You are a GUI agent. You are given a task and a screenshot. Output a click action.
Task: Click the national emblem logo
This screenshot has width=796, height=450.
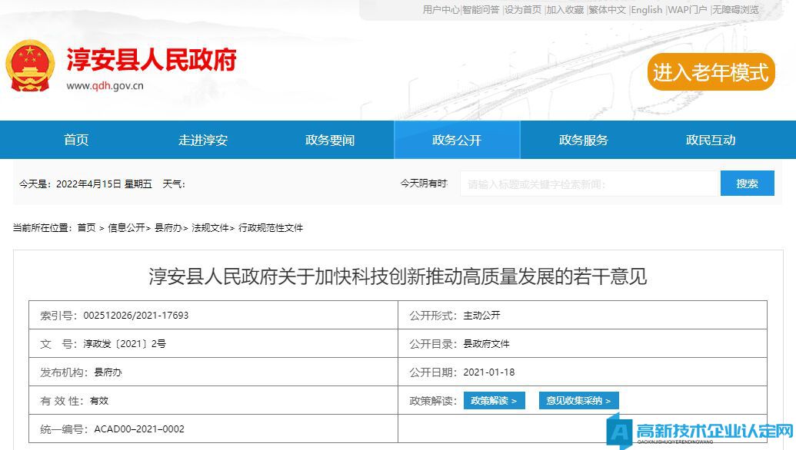(30, 66)
